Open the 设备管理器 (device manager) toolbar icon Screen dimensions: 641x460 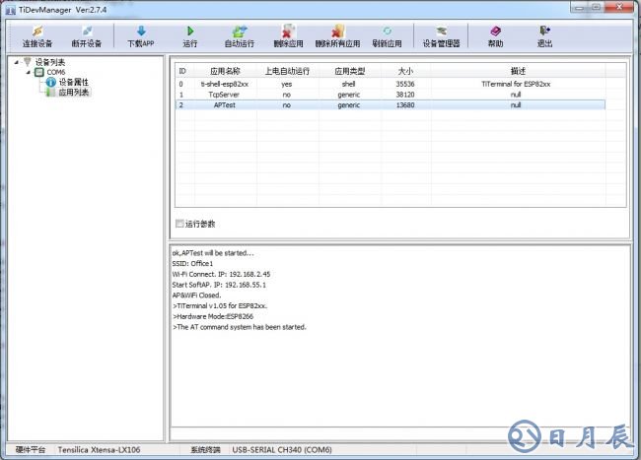point(441,32)
